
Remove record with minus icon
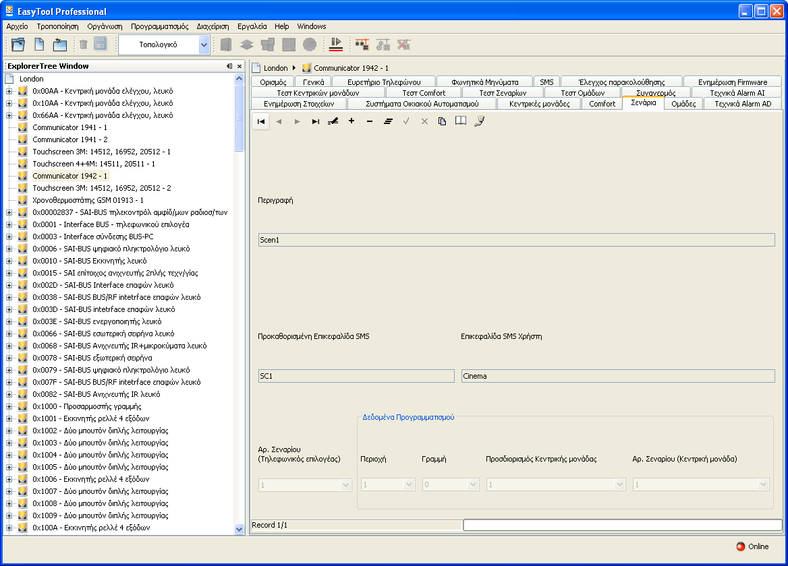tap(370, 121)
